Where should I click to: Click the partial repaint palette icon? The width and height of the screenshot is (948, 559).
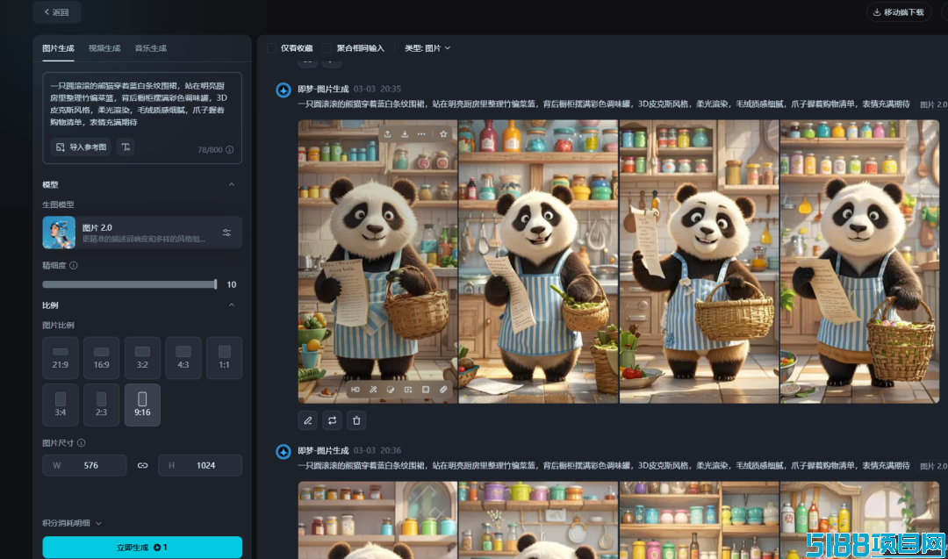391,390
